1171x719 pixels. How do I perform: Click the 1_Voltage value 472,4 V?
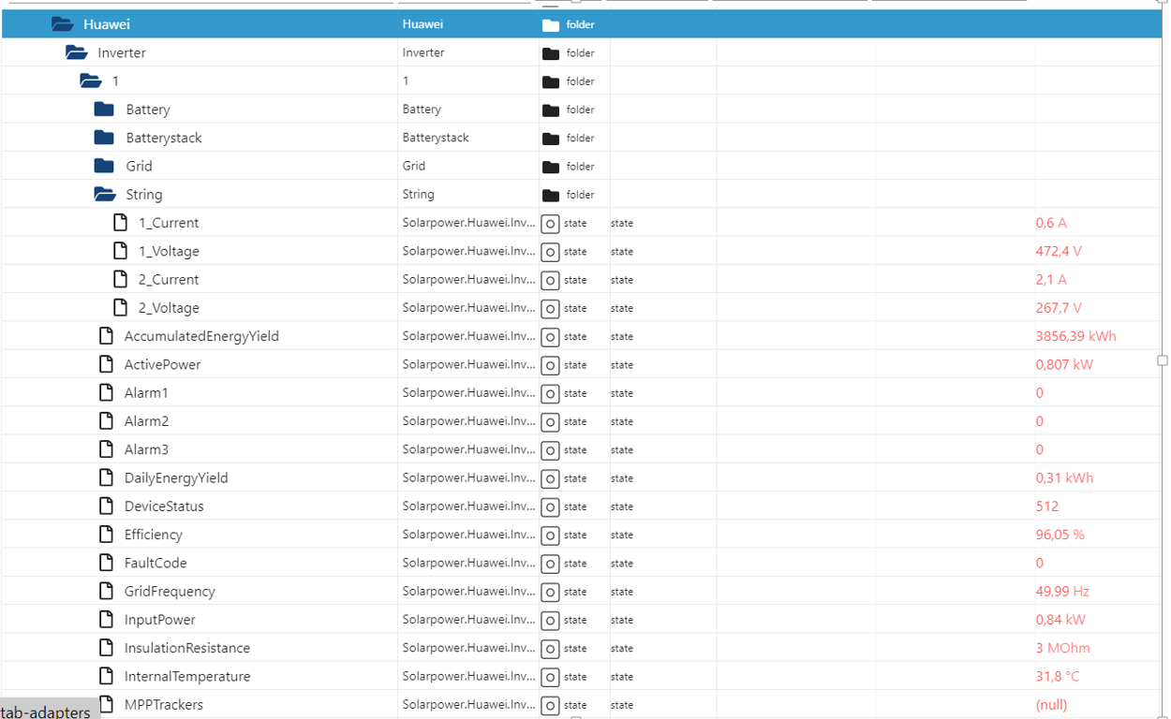point(1059,251)
